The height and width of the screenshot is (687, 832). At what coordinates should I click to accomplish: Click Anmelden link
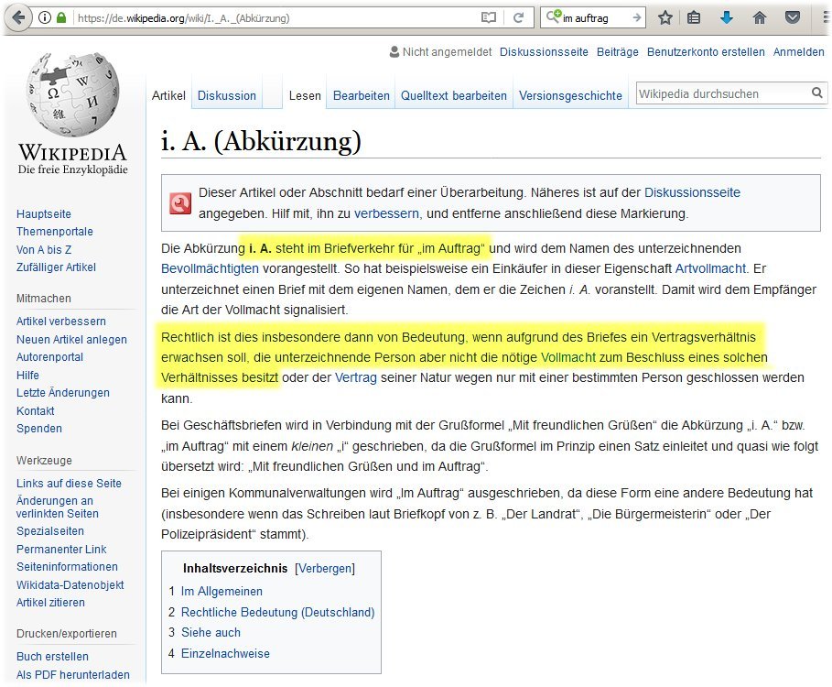[798, 52]
